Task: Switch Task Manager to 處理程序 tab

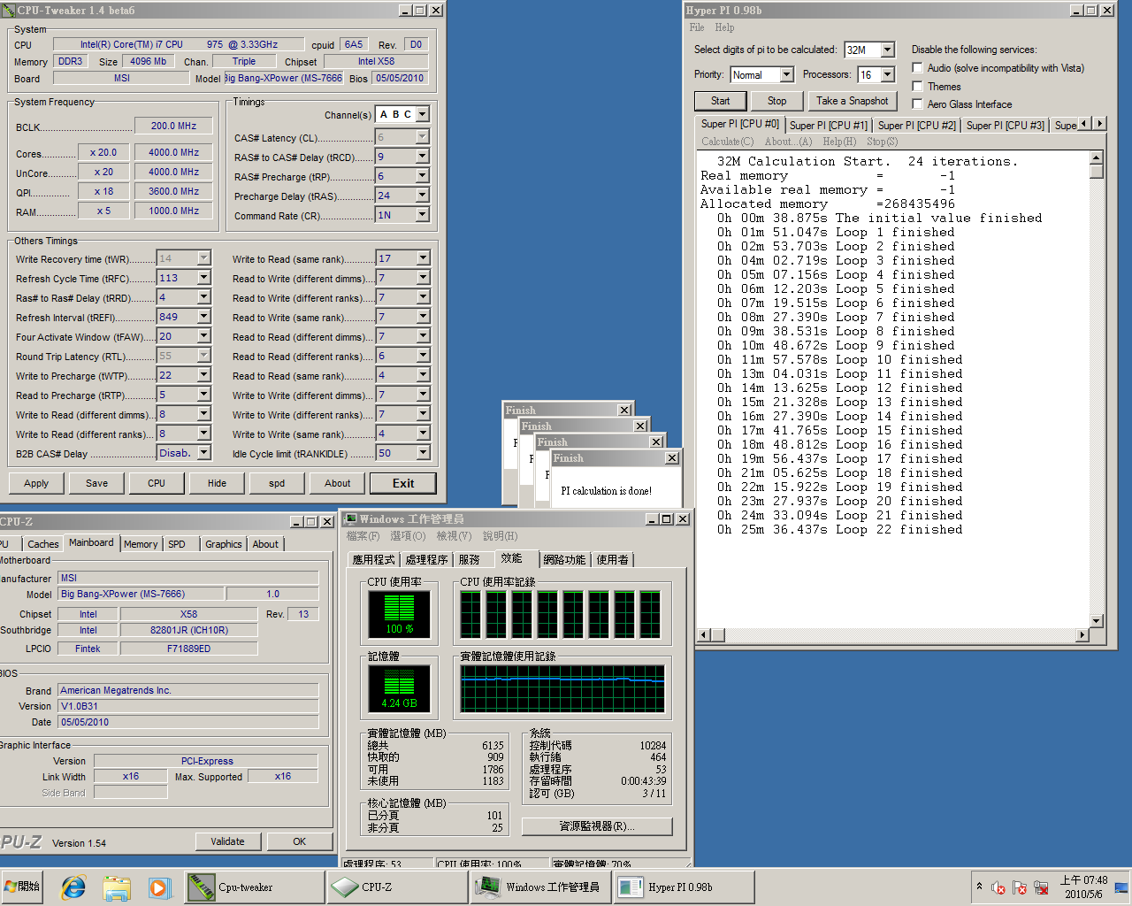Action: [x=427, y=559]
